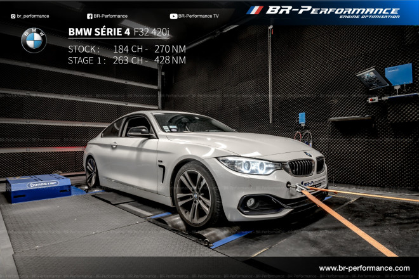Screen dimensions: 419x279
Task: Click the BR-Performance Engine Optimisation logo
Action: click(x=332, y=11)
